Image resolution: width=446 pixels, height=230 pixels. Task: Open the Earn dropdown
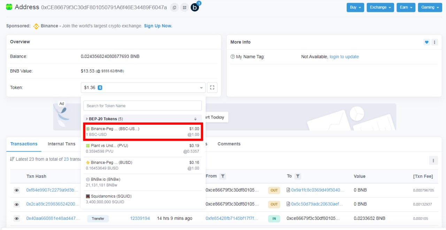click(x=406, y=7)
